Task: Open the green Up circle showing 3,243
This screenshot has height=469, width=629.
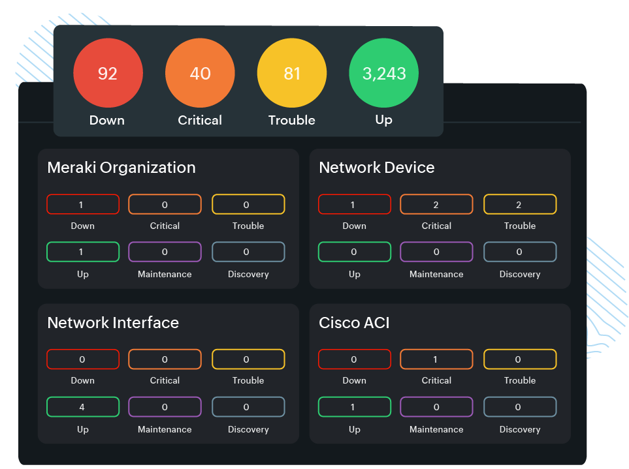Action: (x=384, y=73)
